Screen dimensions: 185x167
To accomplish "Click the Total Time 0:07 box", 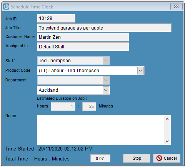I will [100, 159].
